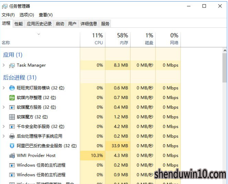The height and width of the screenshot is (184, 228).
Task: Switch to the 启动 tab
Action: point(60,24)
